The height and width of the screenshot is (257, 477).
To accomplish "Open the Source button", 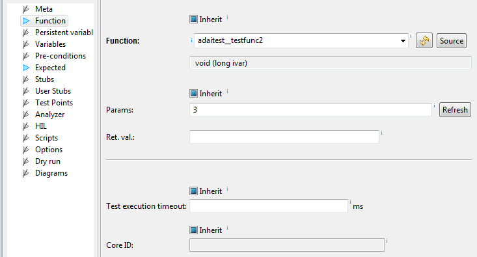I will click(x=452, y=41).
